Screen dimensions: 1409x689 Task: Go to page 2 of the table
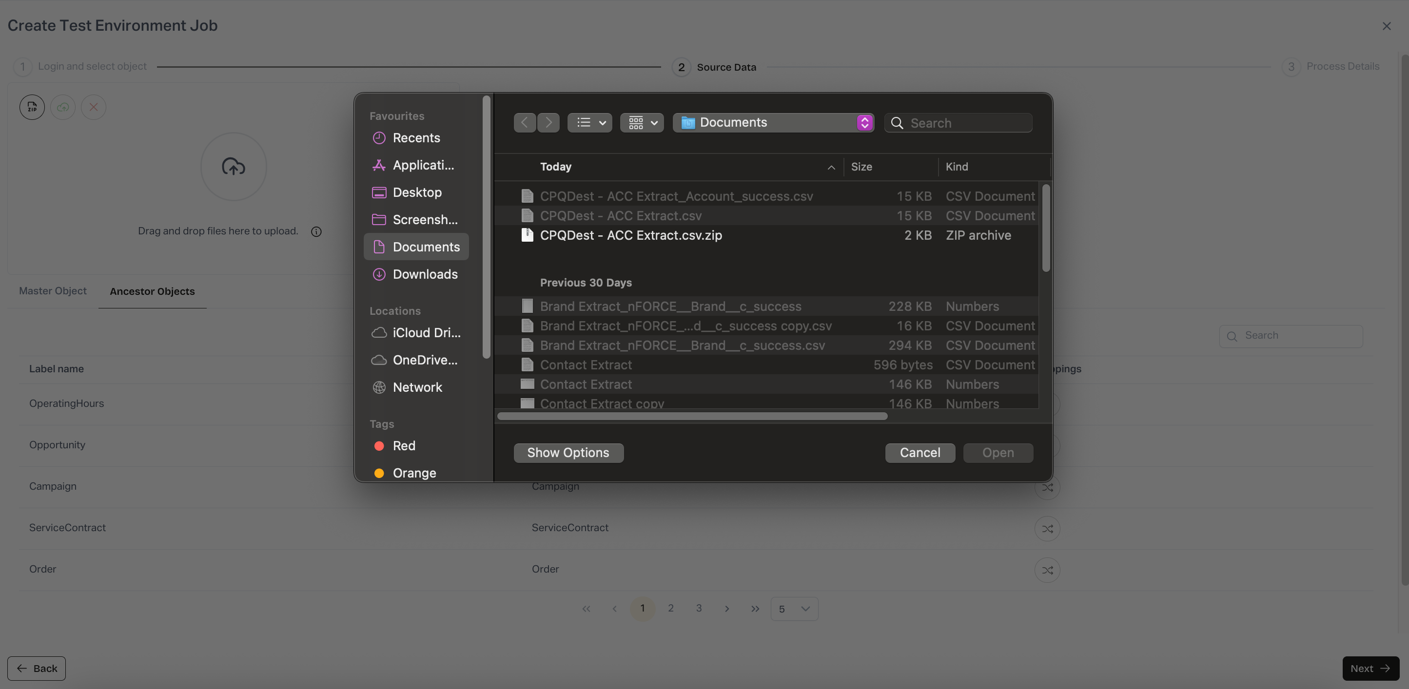point(670,608)
